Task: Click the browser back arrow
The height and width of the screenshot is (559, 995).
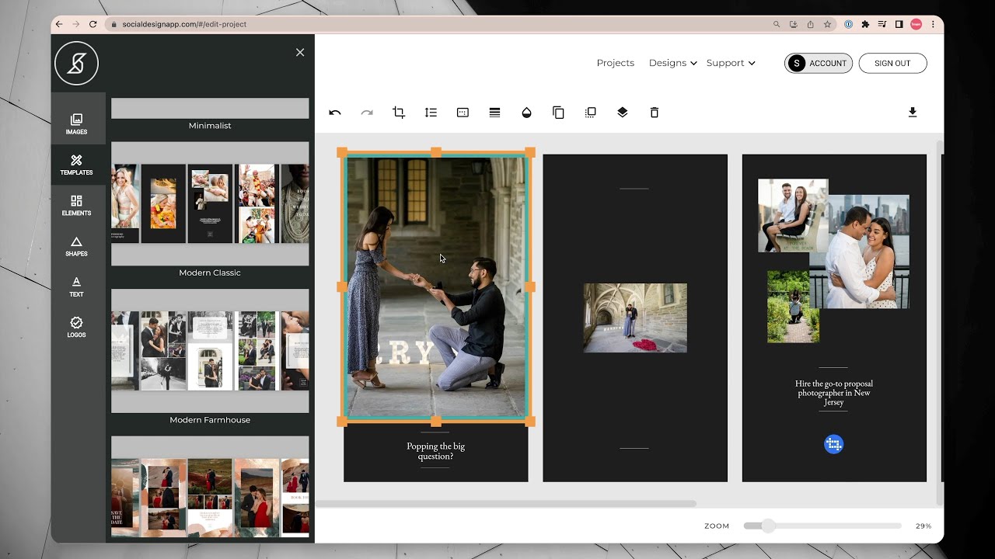Action: tap(59, 24)
